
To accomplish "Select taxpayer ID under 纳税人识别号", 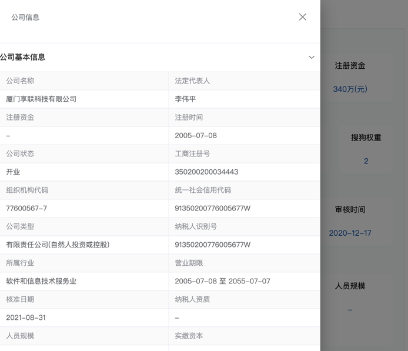I will [212, 245].
